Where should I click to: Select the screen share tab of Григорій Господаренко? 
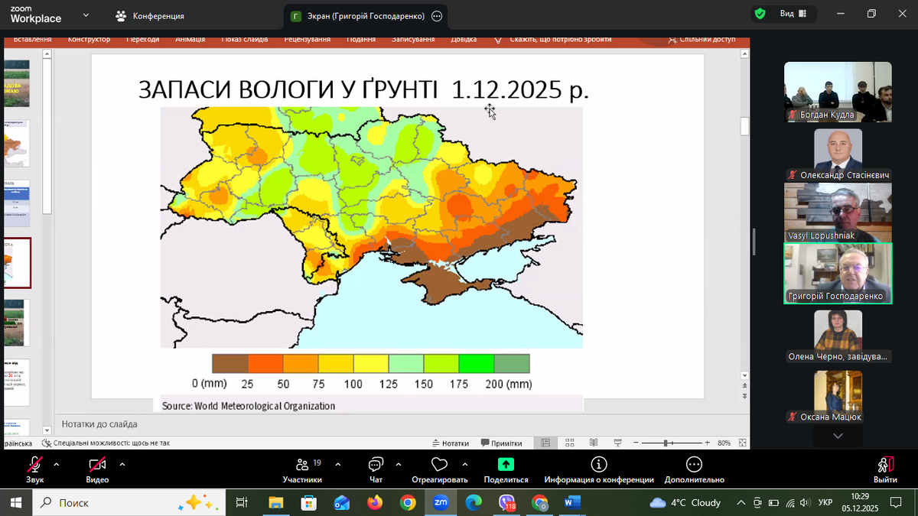click(x=358, y=15)
